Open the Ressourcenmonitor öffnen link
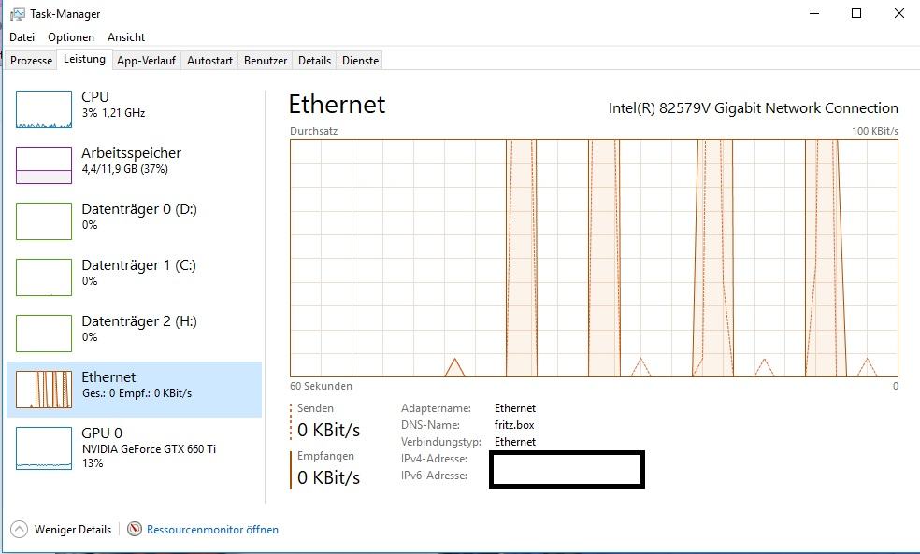Screen dimensions: 920x554 click(x=212, y=530)
